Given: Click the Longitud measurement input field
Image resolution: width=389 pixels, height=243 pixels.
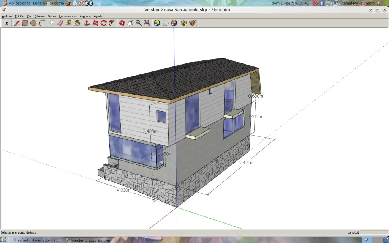Looking at the screenshot, I should click(x=374, y=232).
